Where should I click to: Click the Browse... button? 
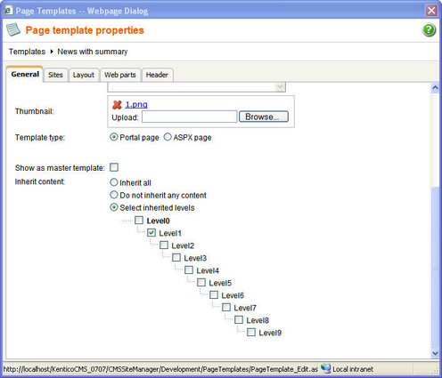264,117
